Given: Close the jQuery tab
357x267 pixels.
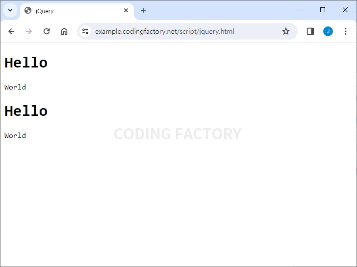Looking at the screenshot, I should (126, 10).
